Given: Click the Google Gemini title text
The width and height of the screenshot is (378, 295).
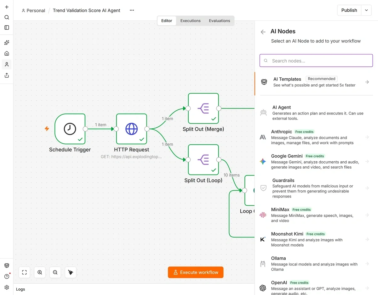Looking at the screenshot, I should pyautogui.click(x=287, y=156).
